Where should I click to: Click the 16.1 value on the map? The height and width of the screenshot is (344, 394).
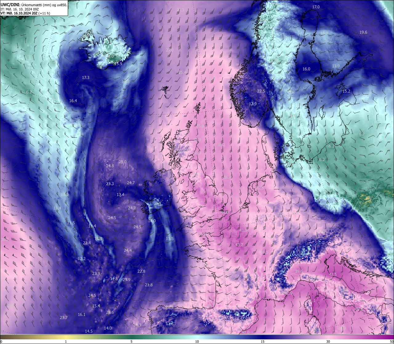[82, 315]
